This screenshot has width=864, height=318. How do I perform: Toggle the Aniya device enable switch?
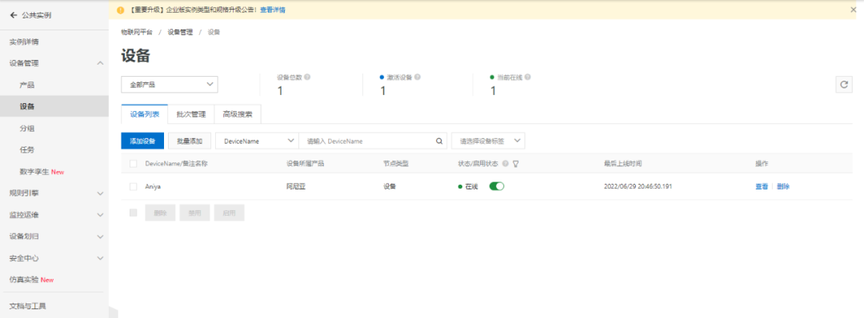[x=497, y=186]
